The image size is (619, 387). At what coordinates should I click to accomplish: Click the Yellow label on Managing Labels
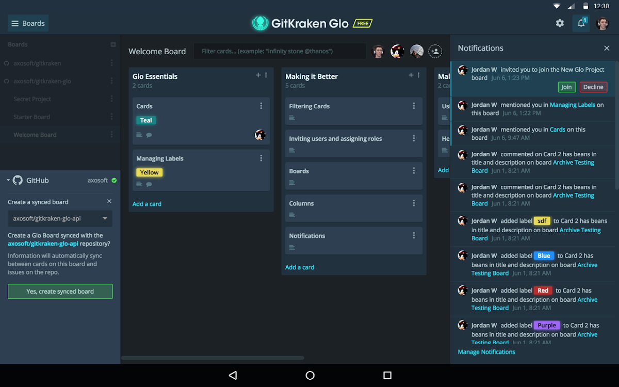click(149, 172)
